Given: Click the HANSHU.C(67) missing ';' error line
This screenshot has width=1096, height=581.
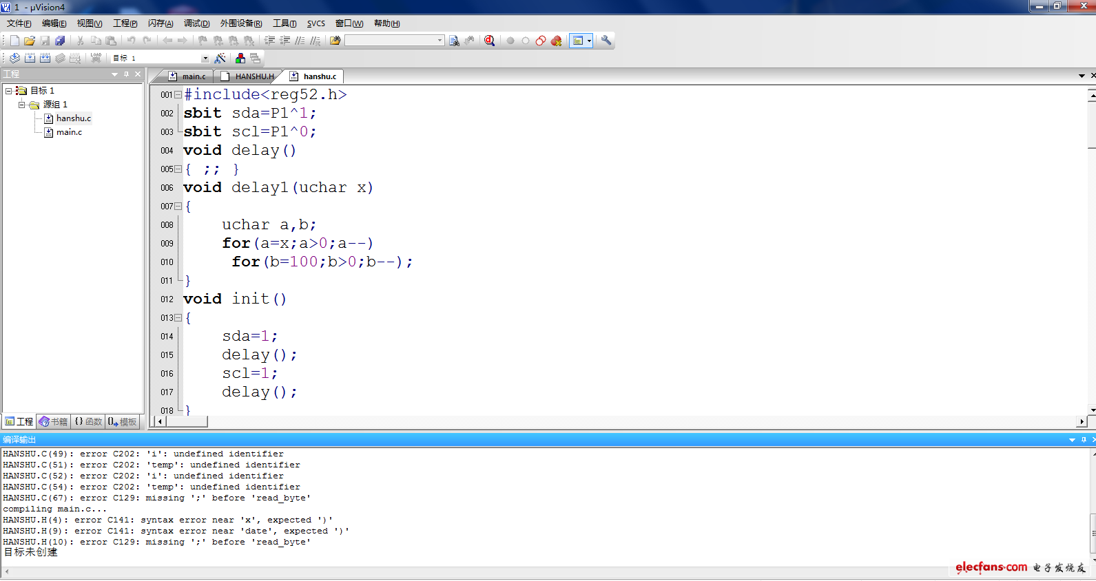Looking at the screenshot, I should [157, 498].
